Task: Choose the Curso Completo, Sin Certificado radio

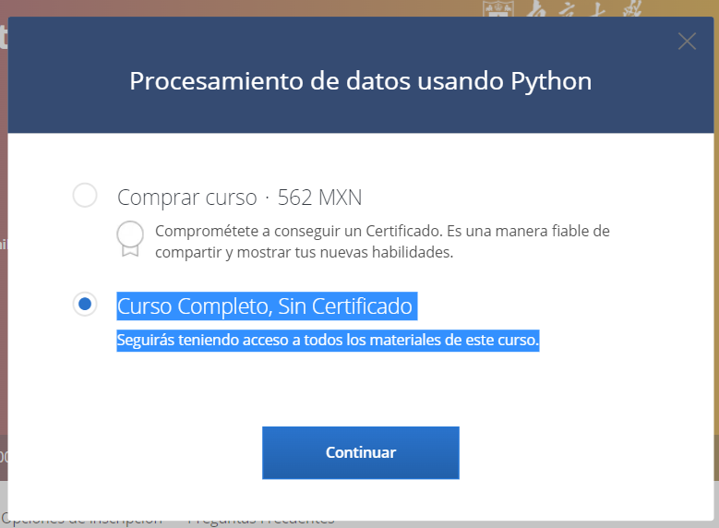Action: click(x=85, y=304)
